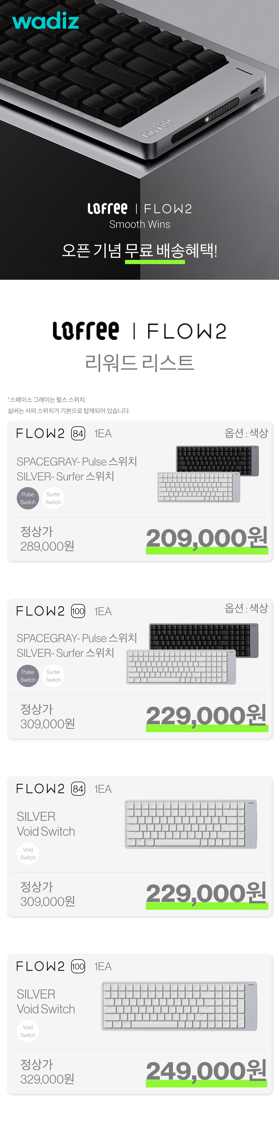
Task: Click the Lofree logo above 리워드 리스트
Action: coord(86,331)
